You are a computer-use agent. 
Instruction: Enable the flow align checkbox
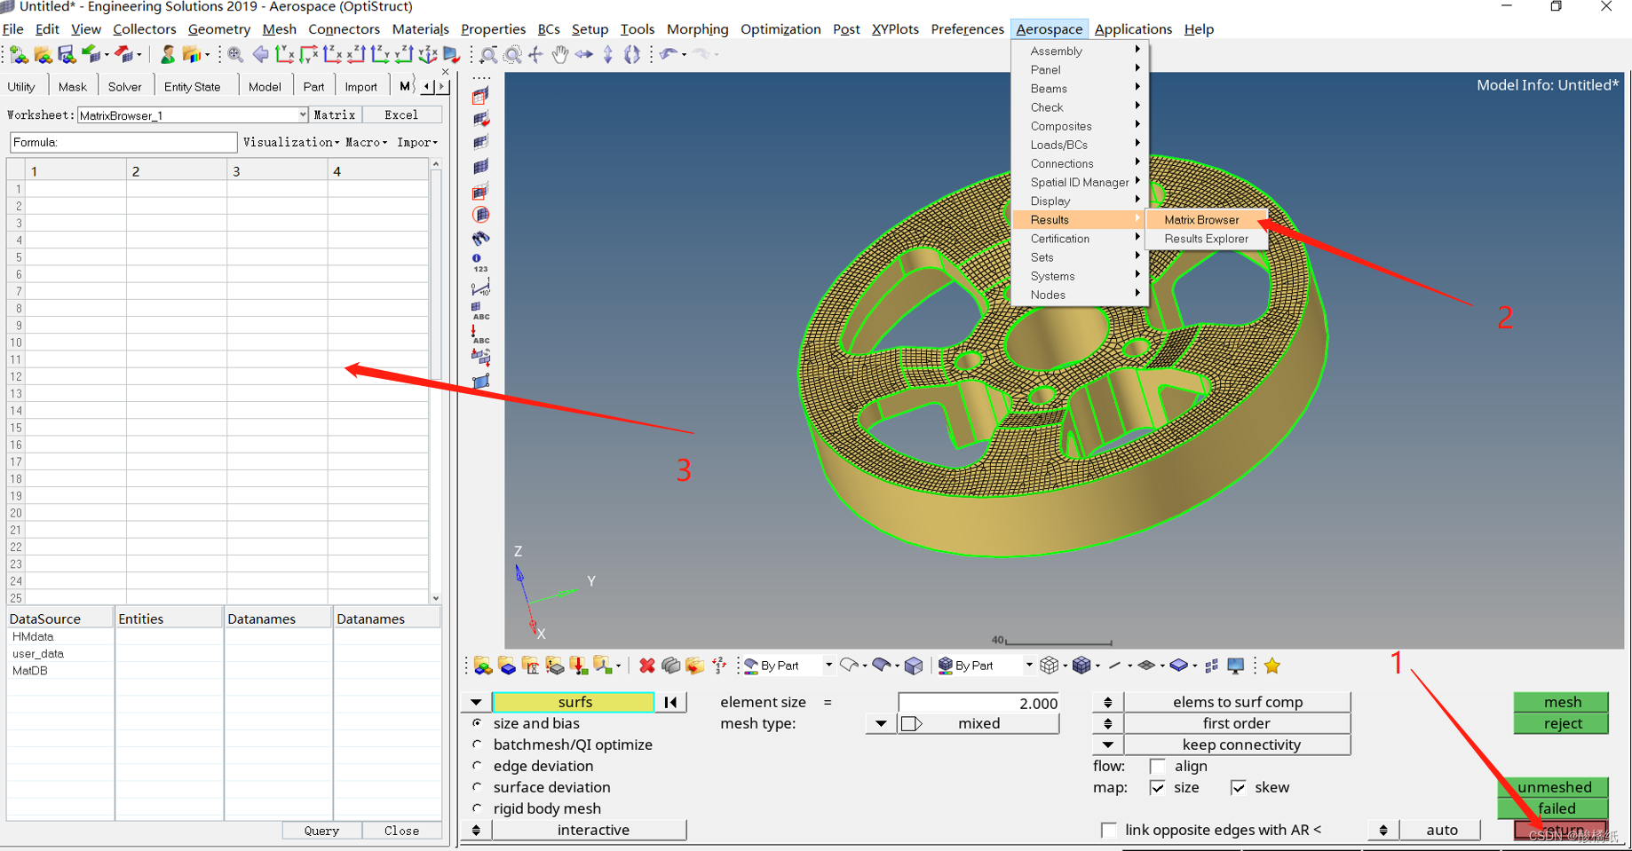pos(1157,766)
